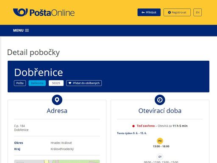Click the Otevírací doba clock icon

160,100
